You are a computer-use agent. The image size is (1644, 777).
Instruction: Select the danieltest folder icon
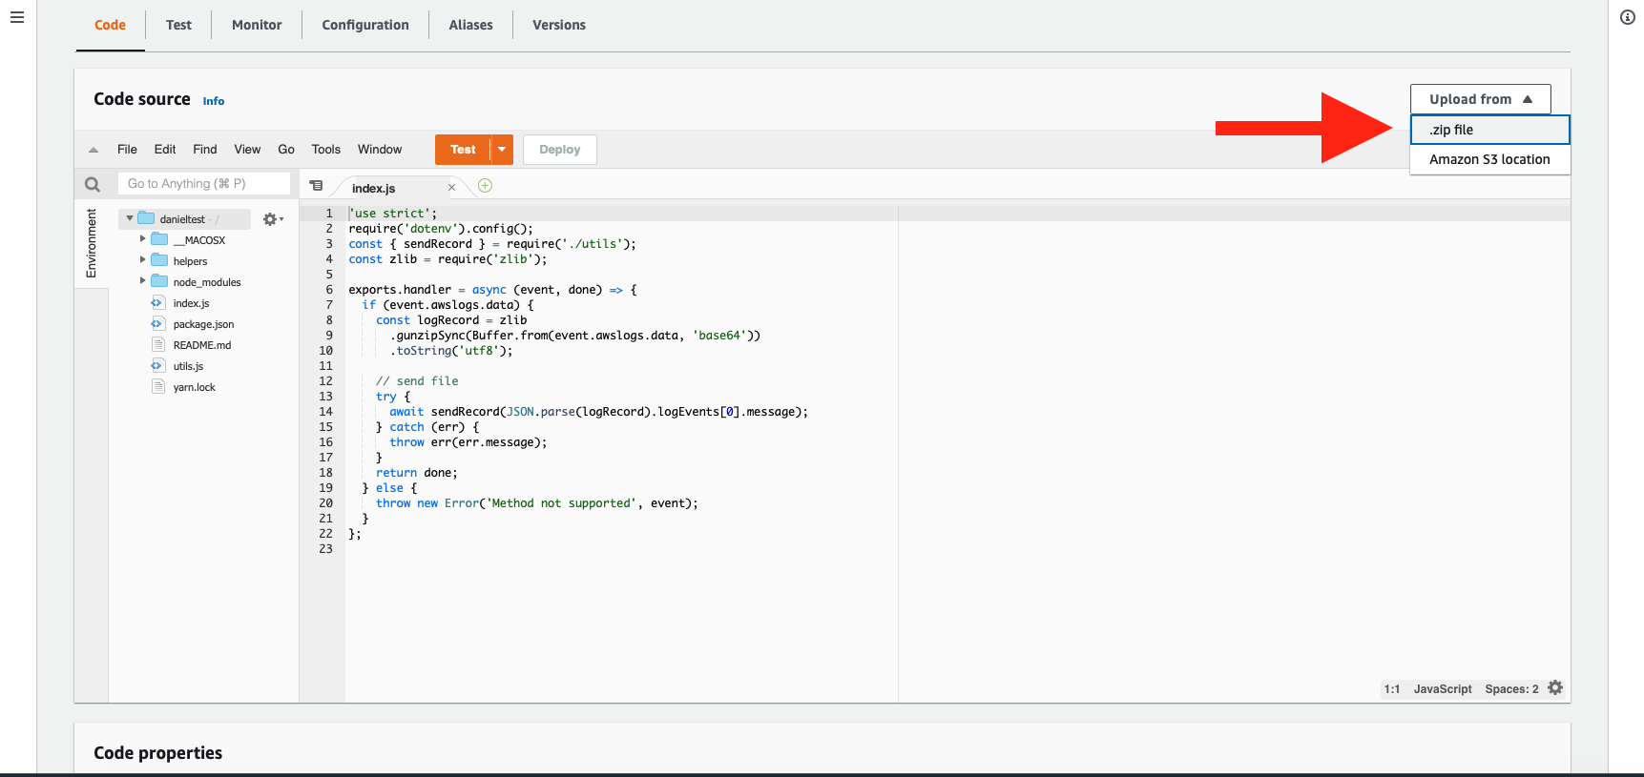point(146,218)
